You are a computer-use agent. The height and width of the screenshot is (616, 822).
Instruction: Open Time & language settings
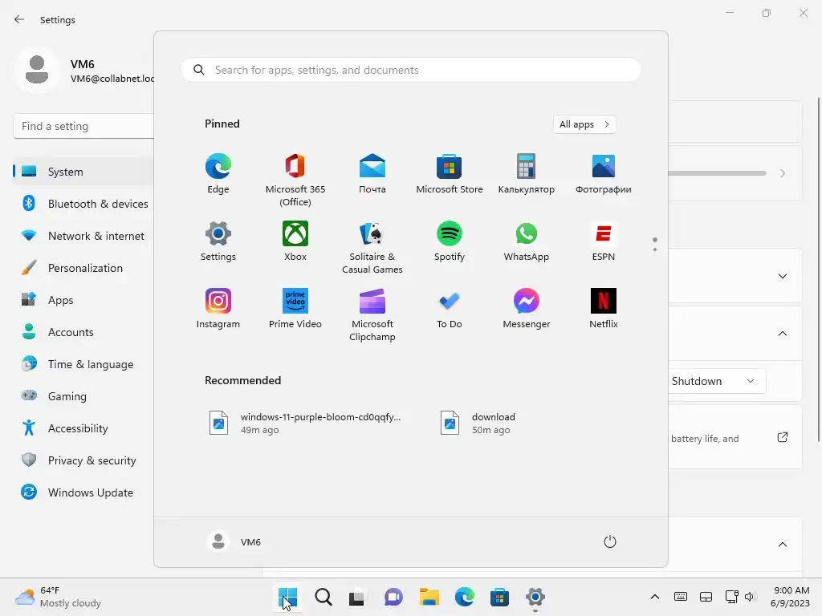pos(83,364)
